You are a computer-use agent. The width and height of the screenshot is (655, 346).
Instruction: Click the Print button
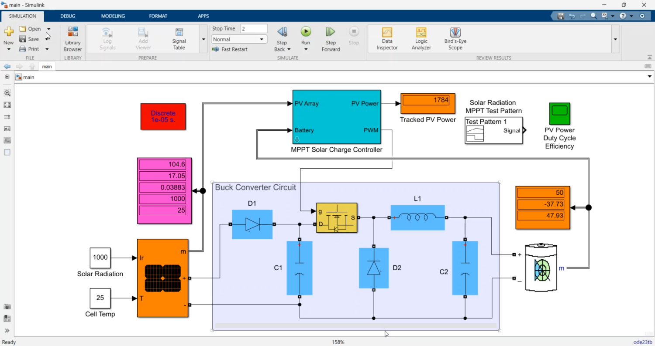click(x=29, y=49)
